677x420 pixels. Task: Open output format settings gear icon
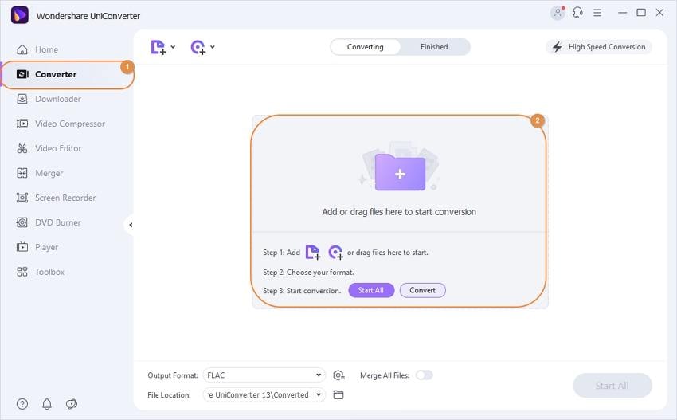pos(338,375)
